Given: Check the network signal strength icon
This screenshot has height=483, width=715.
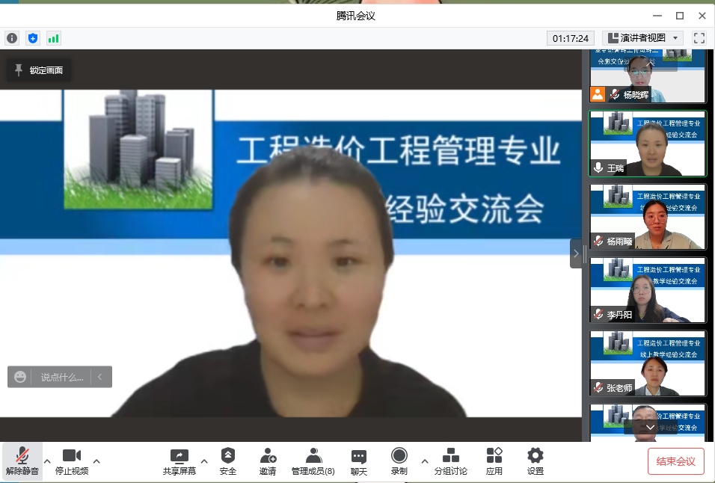Looking at the screenshot, I should pyautogui.click(x=54, y=38).
